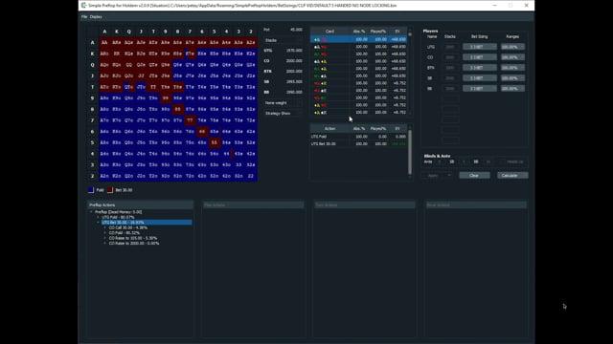
Task: Click the None weight option
Action: coord(283,103)
